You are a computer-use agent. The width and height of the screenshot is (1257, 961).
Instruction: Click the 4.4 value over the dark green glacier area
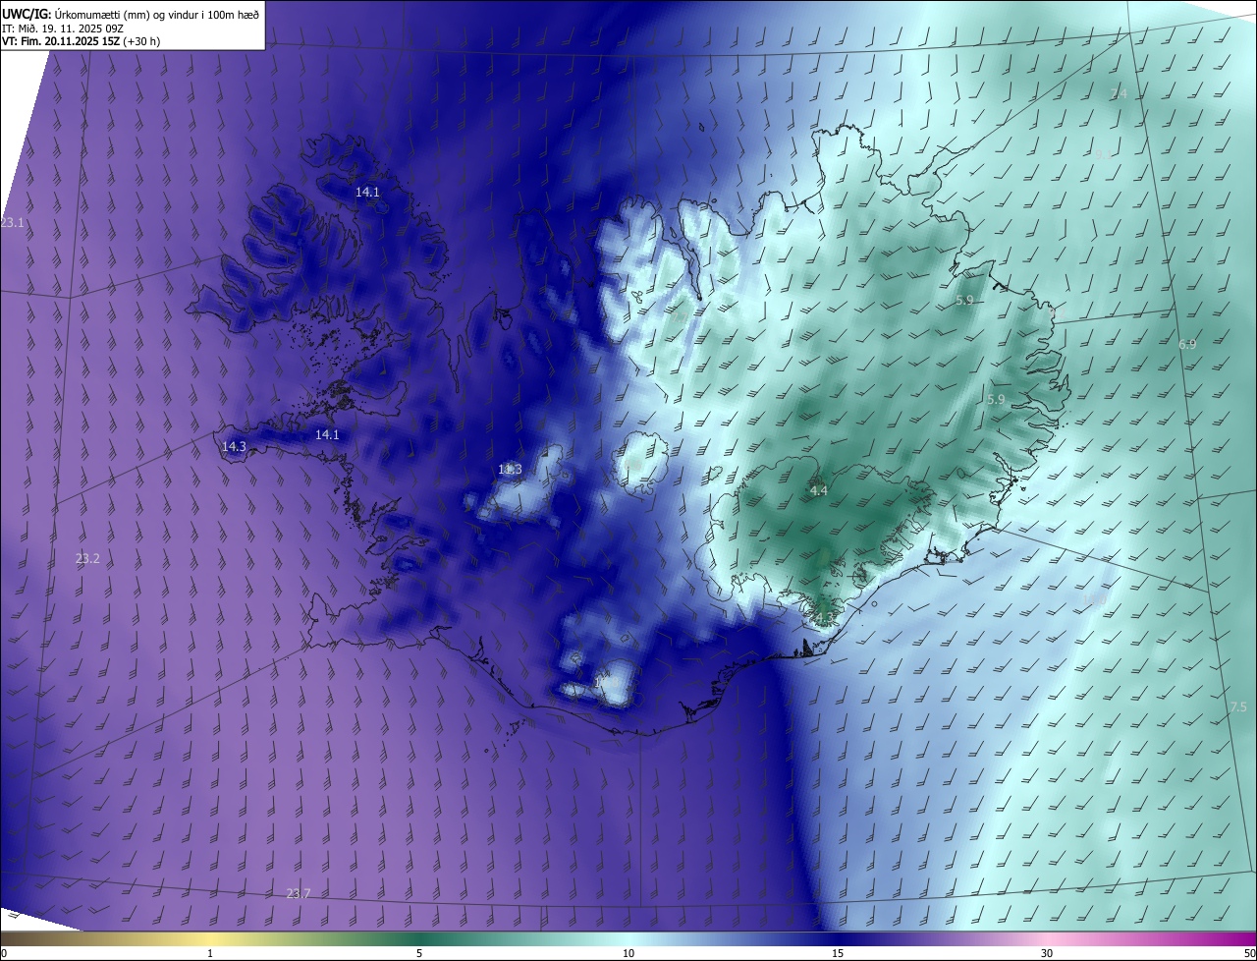tap(818, 490)
